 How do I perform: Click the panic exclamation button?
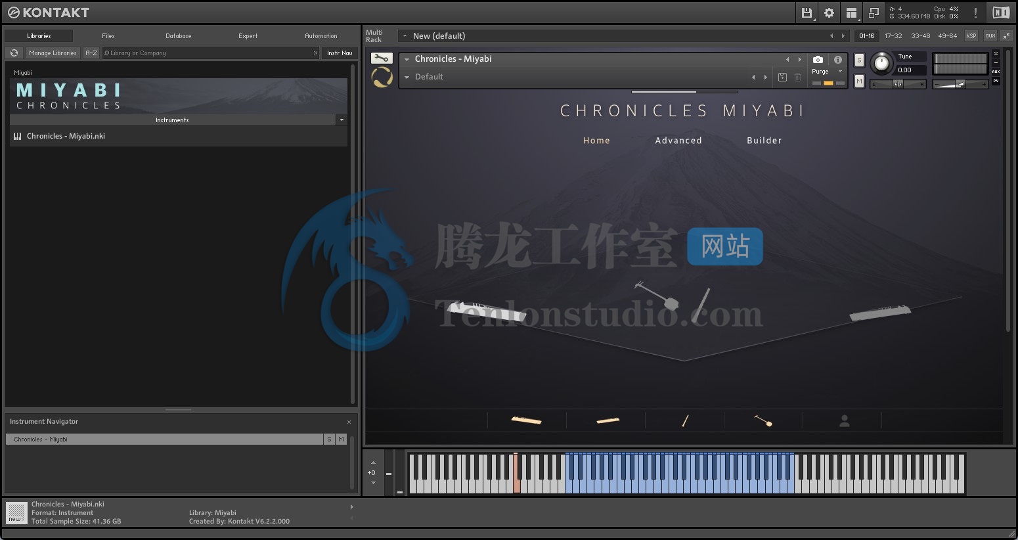click(x=975, y=12)
